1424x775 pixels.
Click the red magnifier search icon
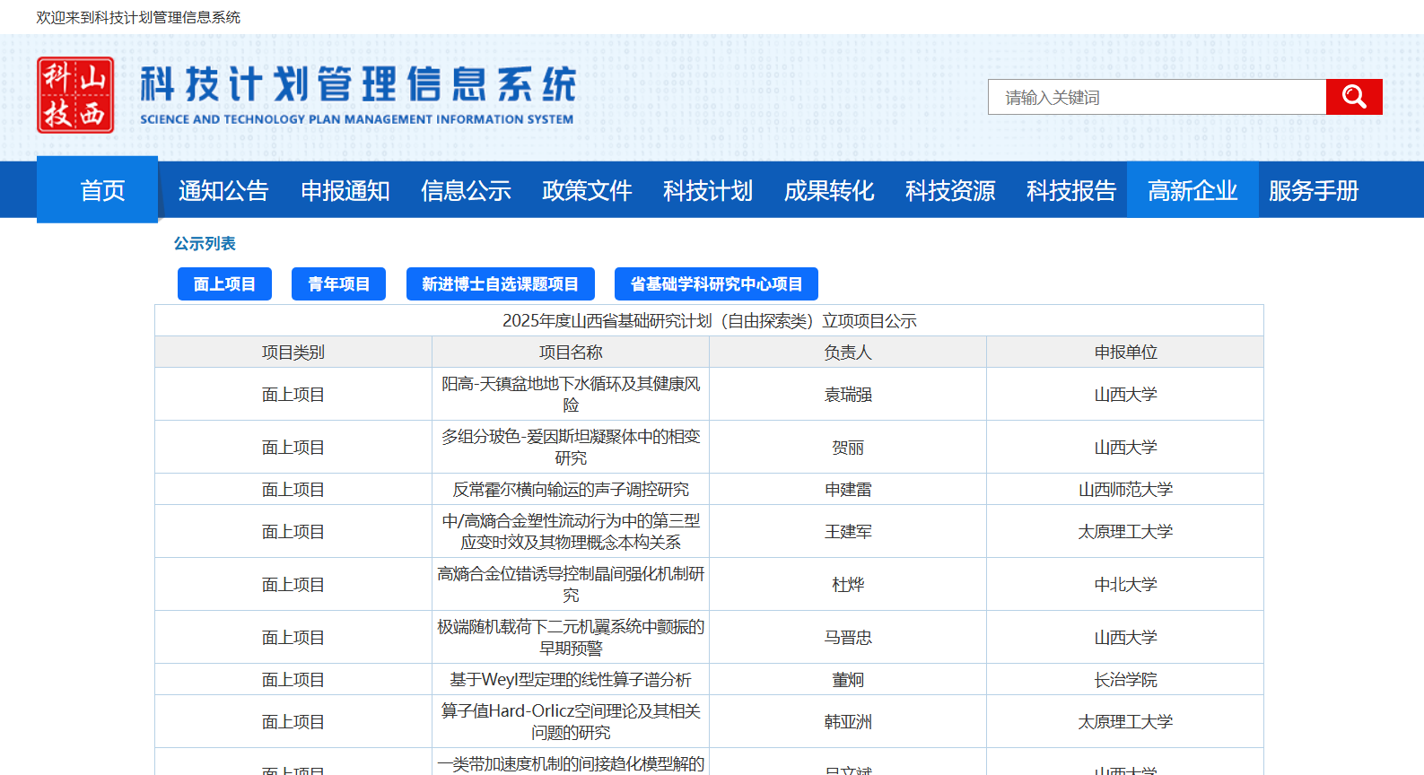point(1353,97)
